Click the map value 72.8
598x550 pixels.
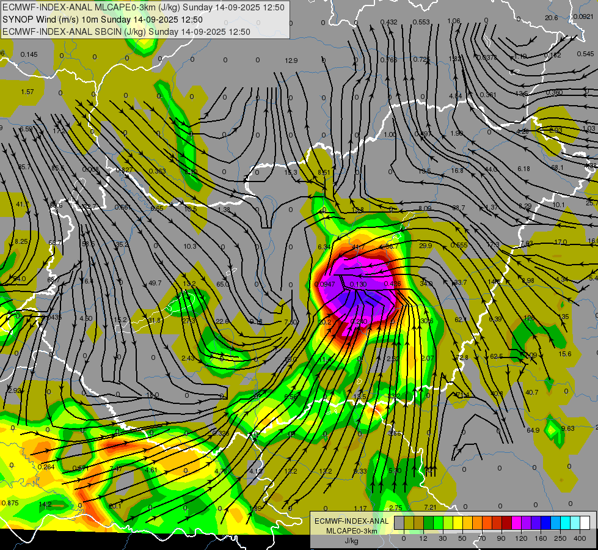click(x=462, y=358)
